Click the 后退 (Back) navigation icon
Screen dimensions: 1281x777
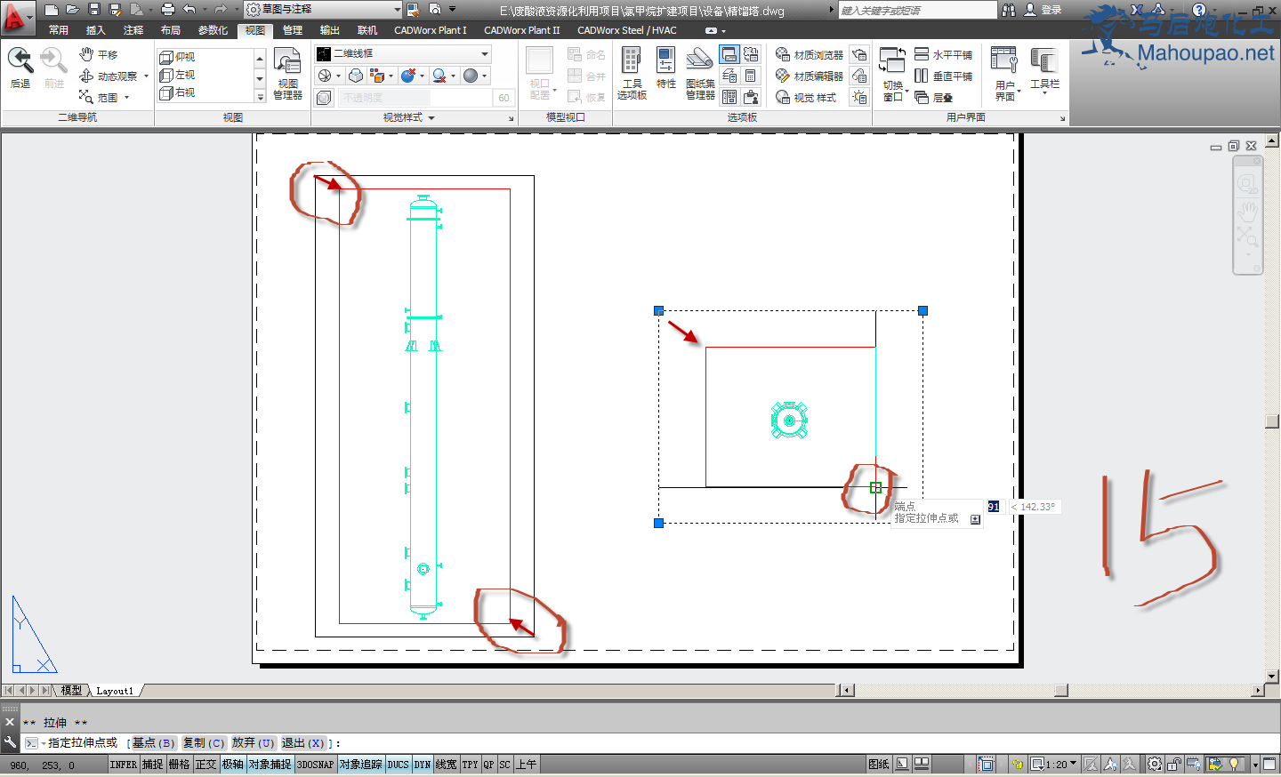click(20, 68)
